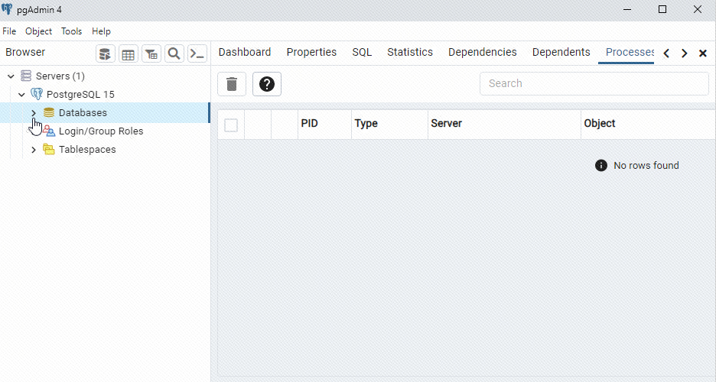
Task: Sort by the PID column header
Action: 324,124
